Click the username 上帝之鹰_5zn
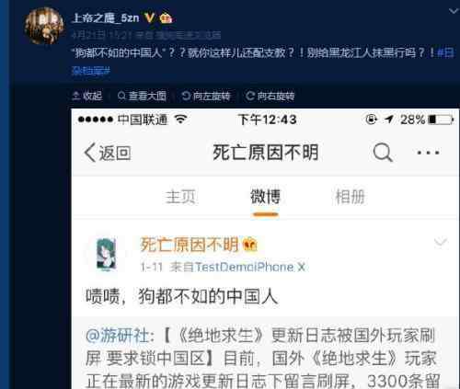Viewport: 460px width, 389px height. click(106, 18)
